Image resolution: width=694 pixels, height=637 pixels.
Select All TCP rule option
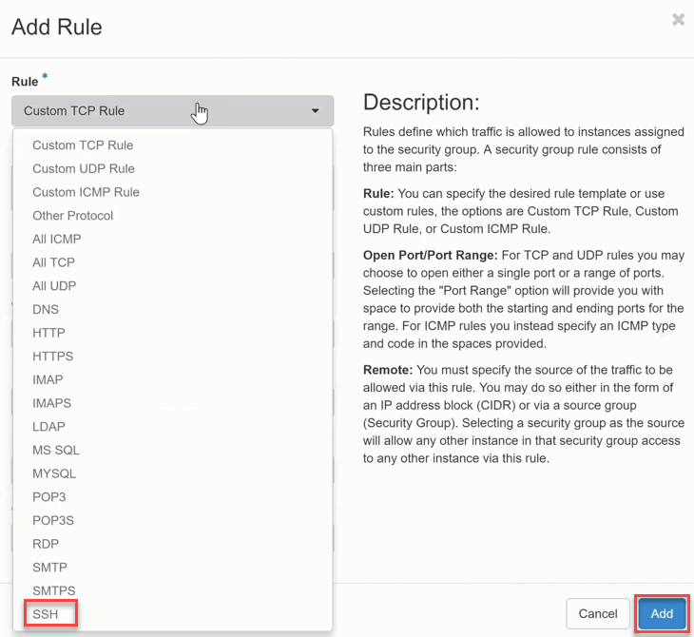pos(53,262)
